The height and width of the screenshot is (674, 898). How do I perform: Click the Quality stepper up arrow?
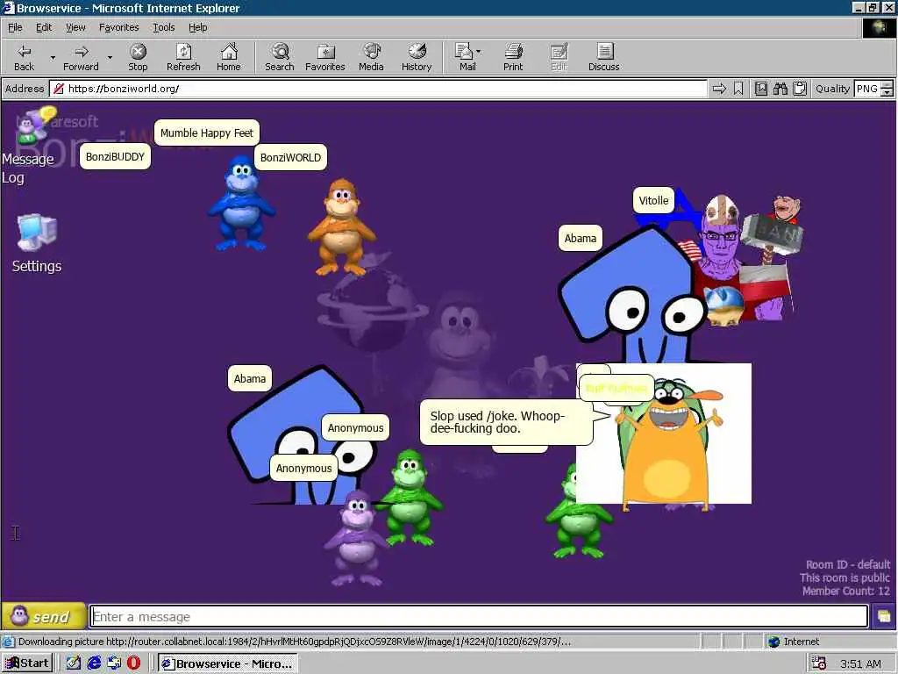887,85
